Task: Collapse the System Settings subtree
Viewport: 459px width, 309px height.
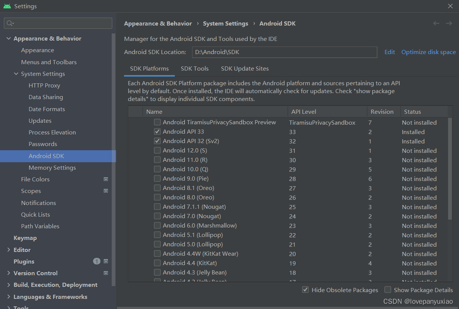Action: point(16,74)
